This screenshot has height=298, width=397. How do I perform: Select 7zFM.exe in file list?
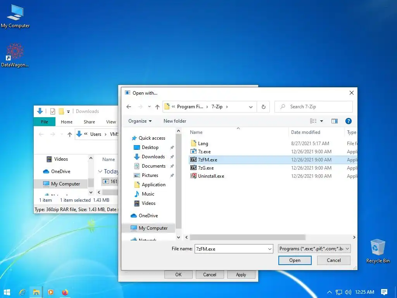pos(273,159)
